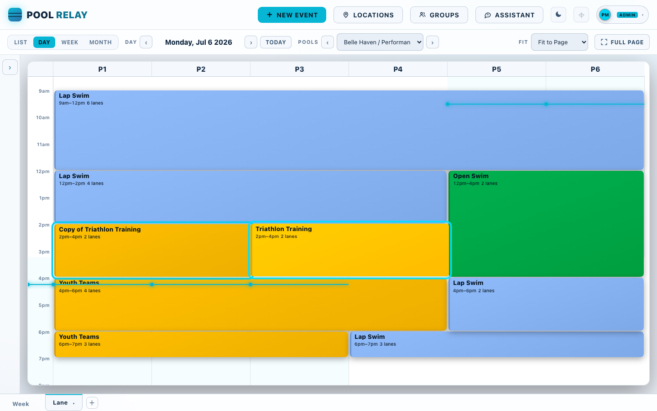The width and height of the screenshot is (657, 411).
Task: Open the Fit to Page dropdown
Action: point(559,42)
